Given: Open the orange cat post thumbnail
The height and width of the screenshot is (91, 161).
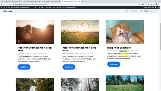Looking at the screenshot, I should coord(125,32).
